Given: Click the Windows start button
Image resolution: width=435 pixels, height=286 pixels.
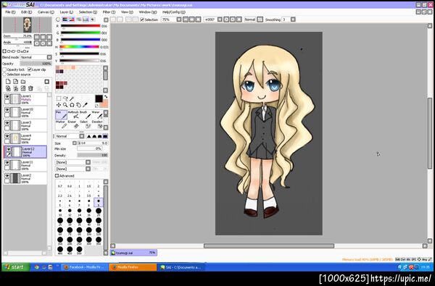Looking at the screenshot, I should coord(16,267).
